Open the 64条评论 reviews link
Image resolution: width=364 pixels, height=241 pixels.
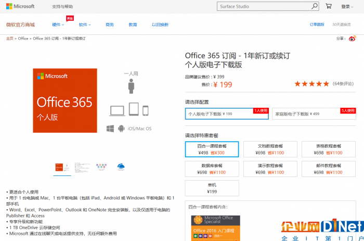(343, 84)
